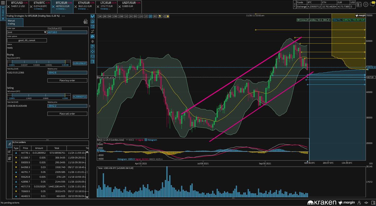Open the Order type limit dropdown
376x206 pixels.
[x=27, y=32]
